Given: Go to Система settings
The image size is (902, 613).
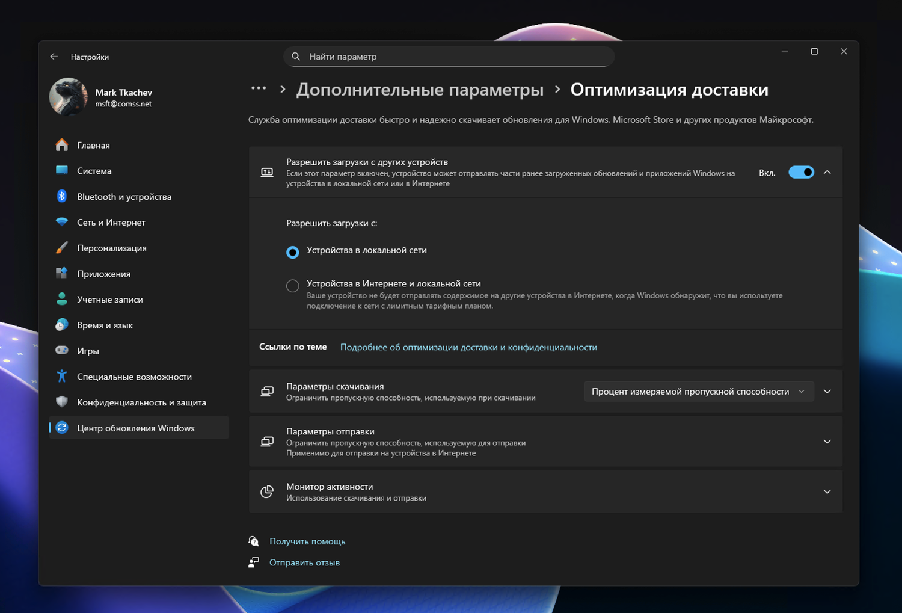Looking at the screenshot, I should click(x=139, y=171).
